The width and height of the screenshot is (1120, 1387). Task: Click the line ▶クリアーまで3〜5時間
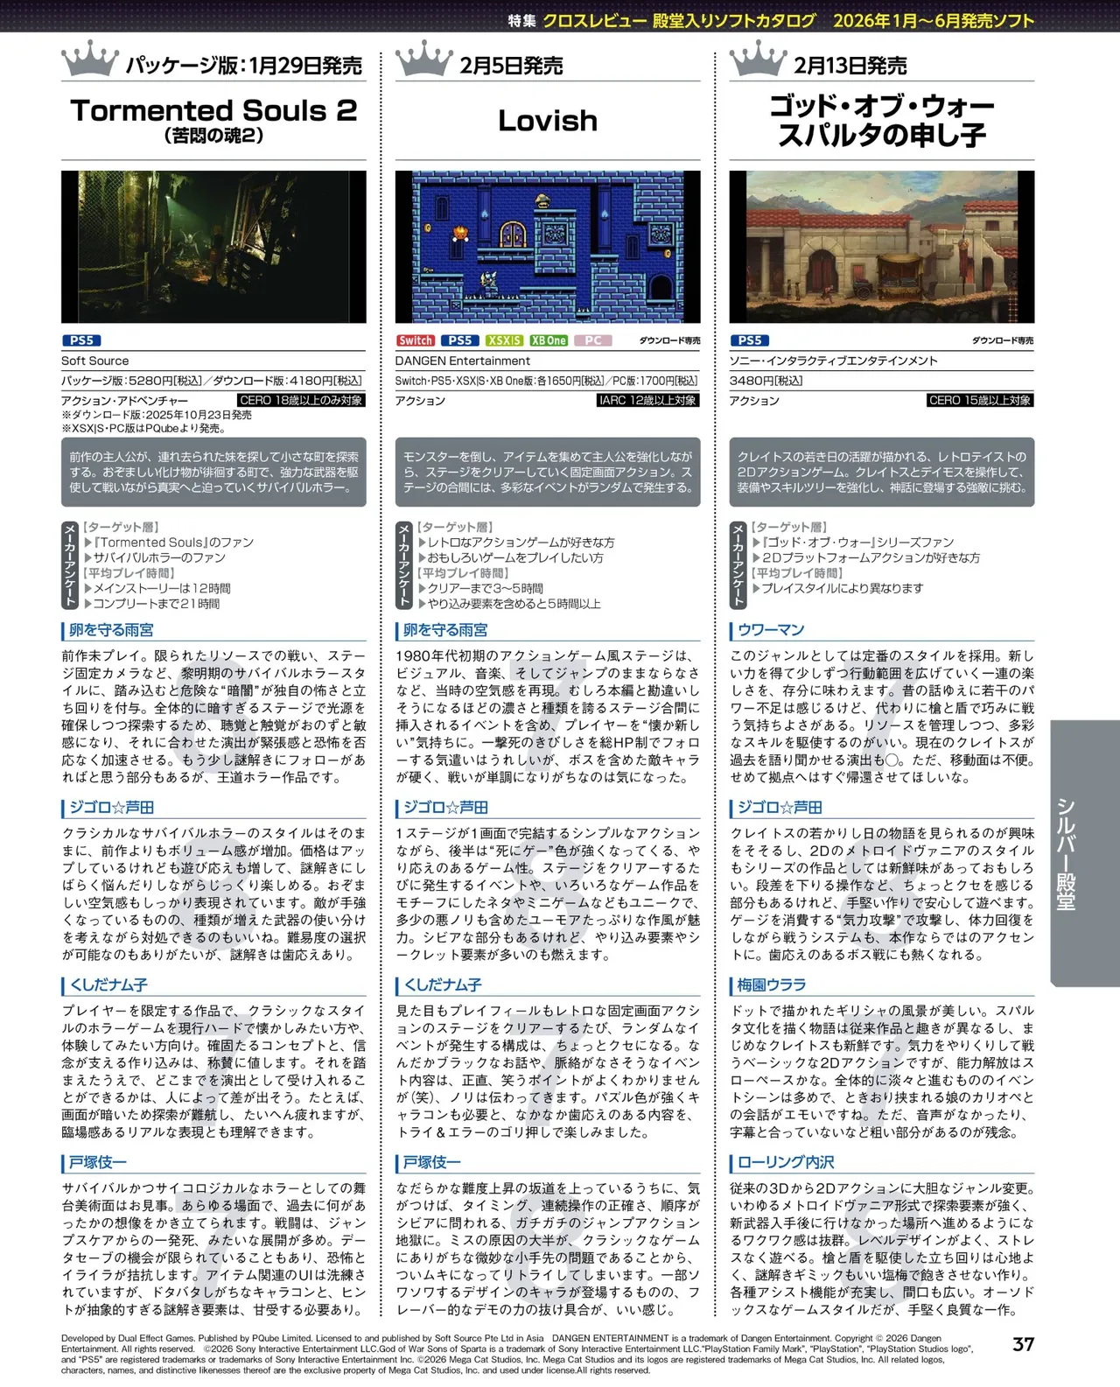pos(480,589)
